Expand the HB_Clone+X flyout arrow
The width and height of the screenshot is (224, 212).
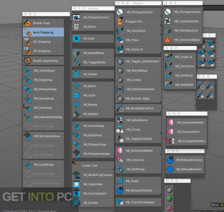click(161, 53)
